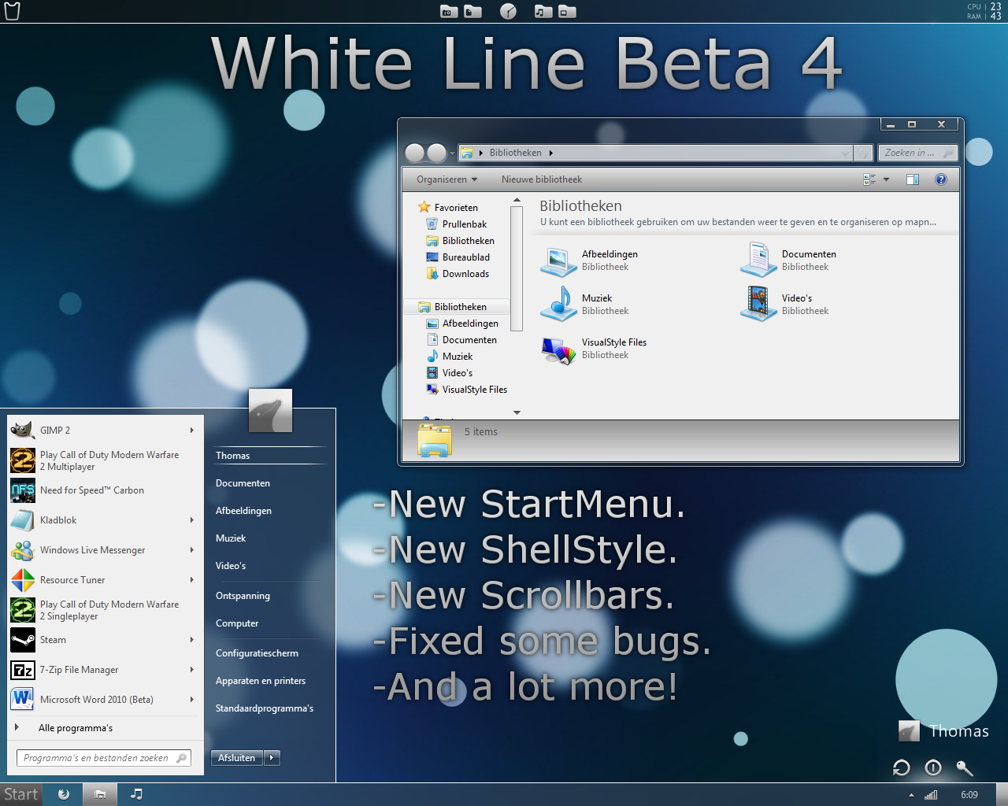
Task: Open Standaardprogramma's
Action: [265, 708]
